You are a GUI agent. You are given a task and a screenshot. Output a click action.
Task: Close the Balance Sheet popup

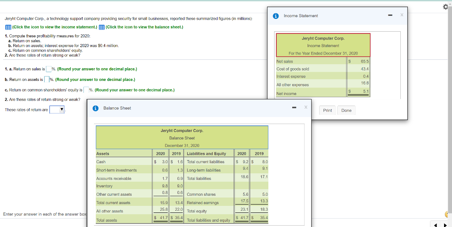[306, 107]
